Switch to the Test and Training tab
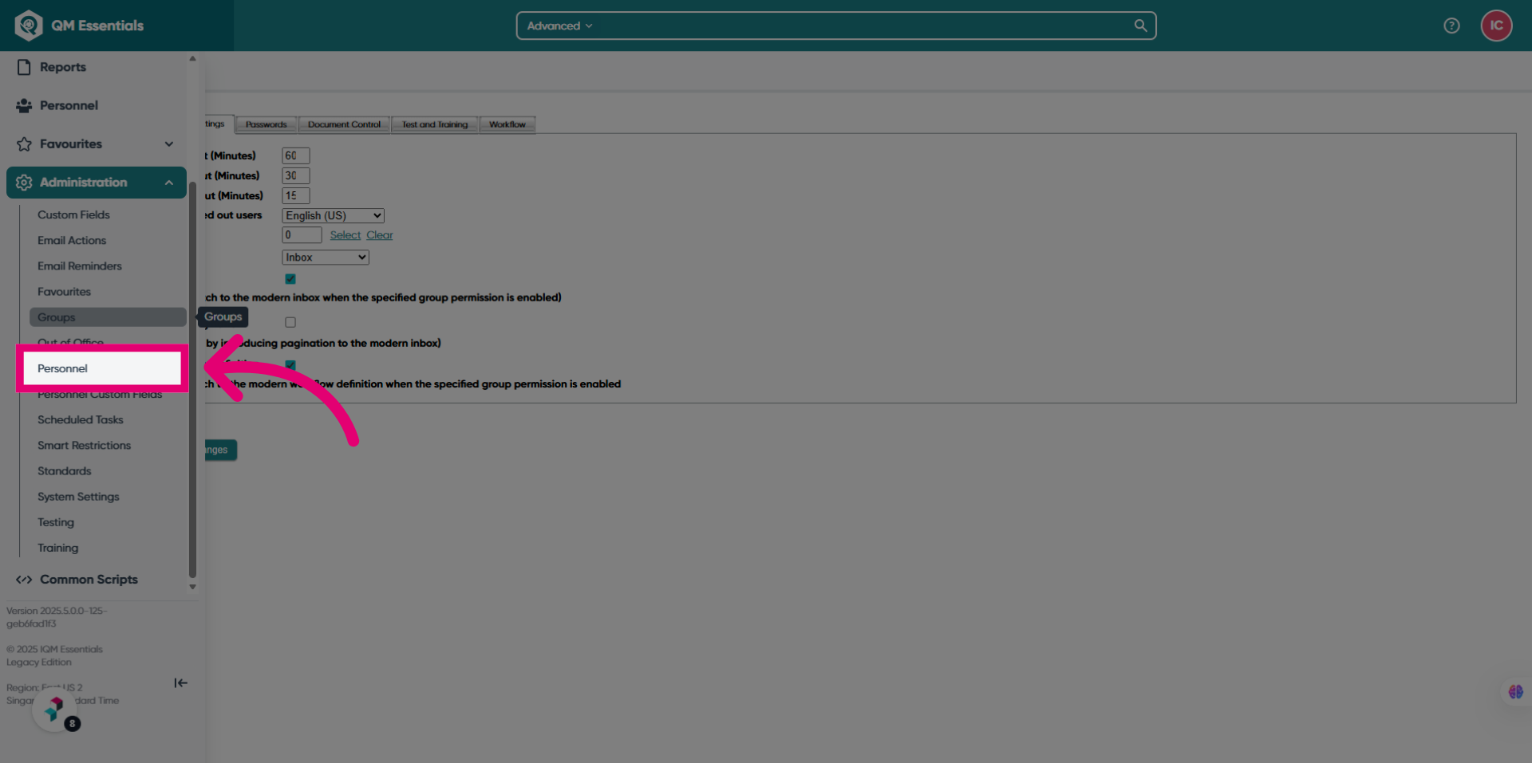The width and height of the screenshot is (1532, 763). click(x=435, y=124)
